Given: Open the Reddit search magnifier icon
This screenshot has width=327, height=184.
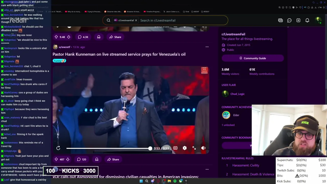Looking at the screenshot, I should pyautogui.click(x=109, y=20).
